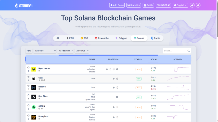Click ReadON BETA status badge
218x122 pixels.
pos(138,88)
